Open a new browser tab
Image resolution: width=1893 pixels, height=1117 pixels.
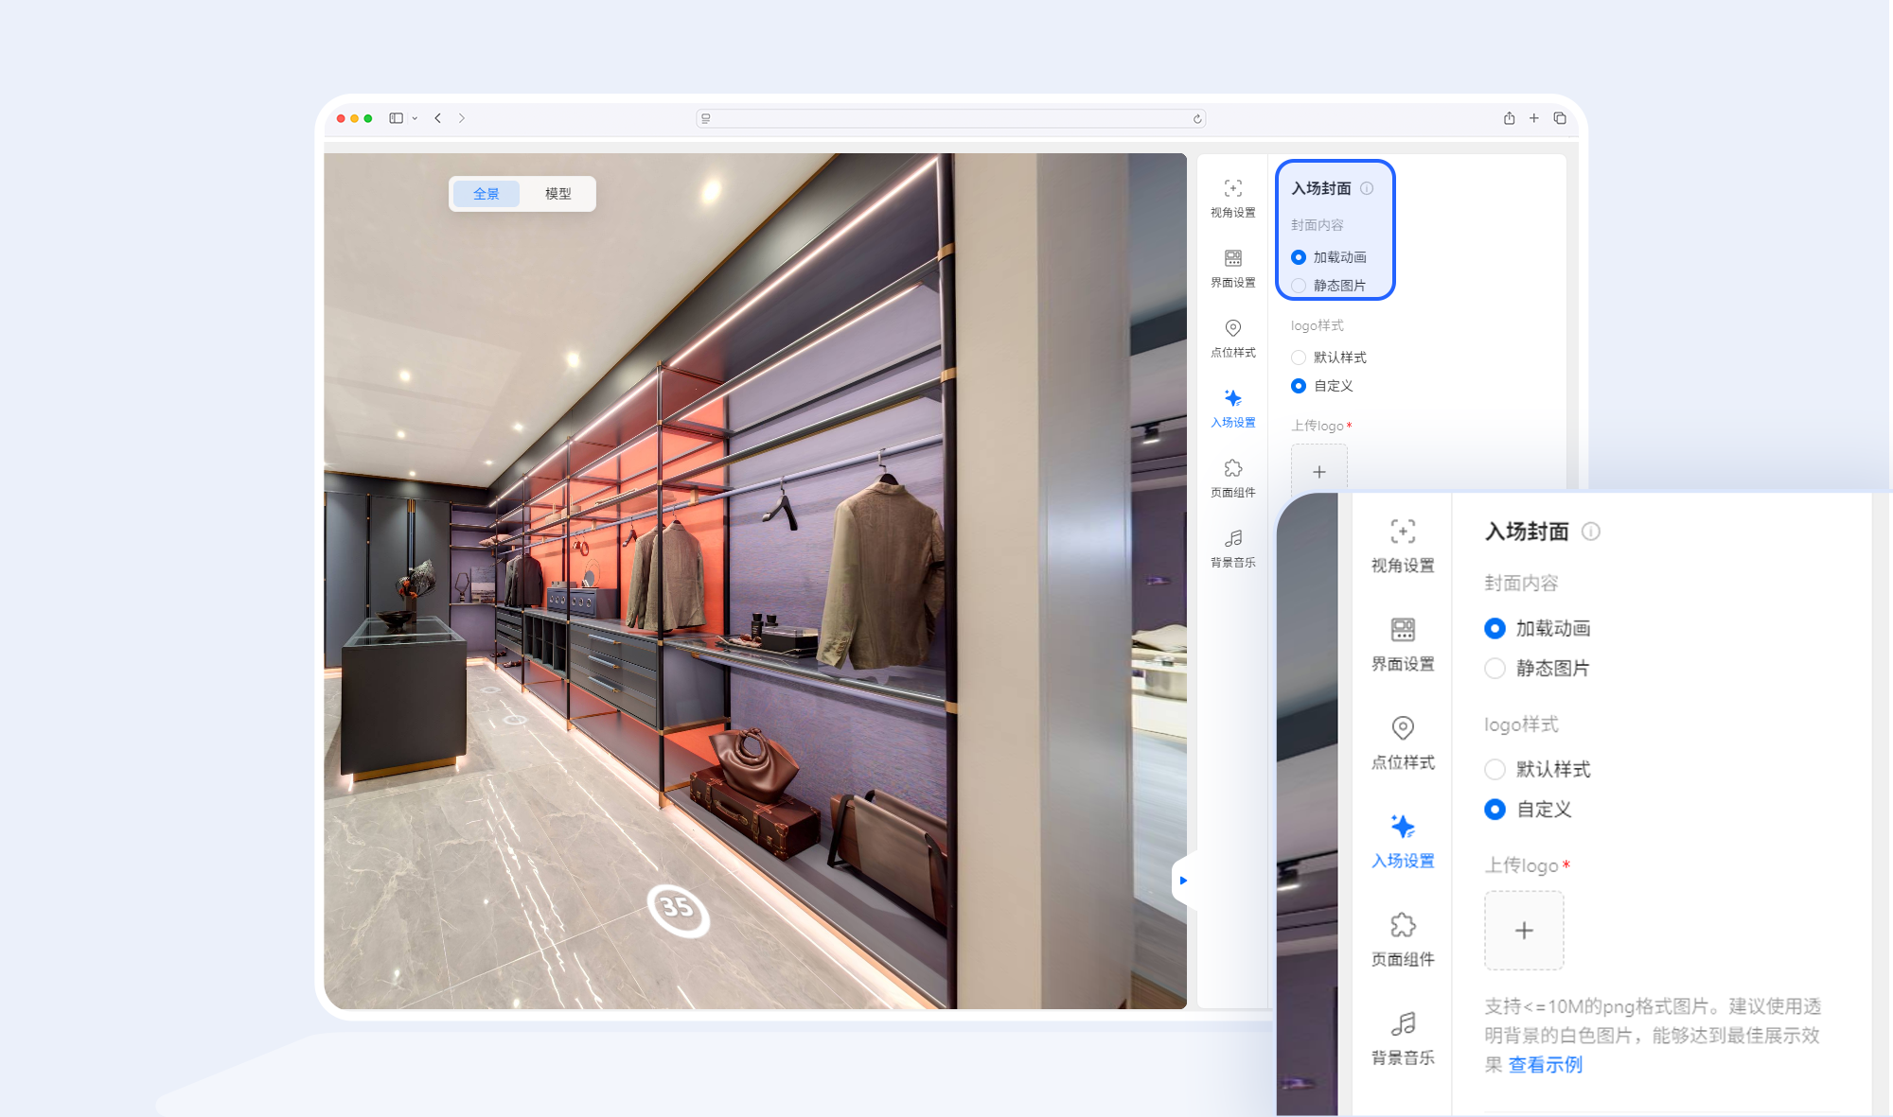click(x=1534, y=118)
